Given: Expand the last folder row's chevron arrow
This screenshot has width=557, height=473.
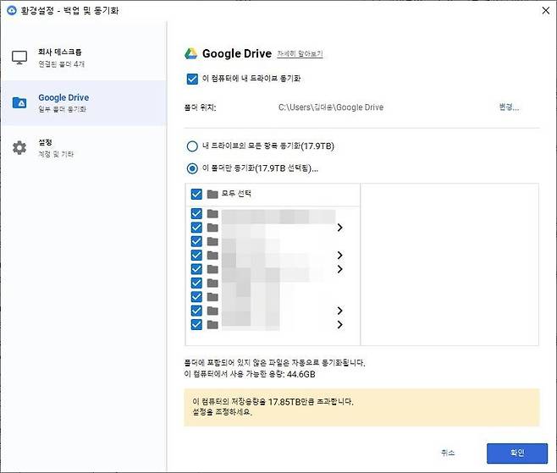Looking at the screenshot, I should pos(340,325).
